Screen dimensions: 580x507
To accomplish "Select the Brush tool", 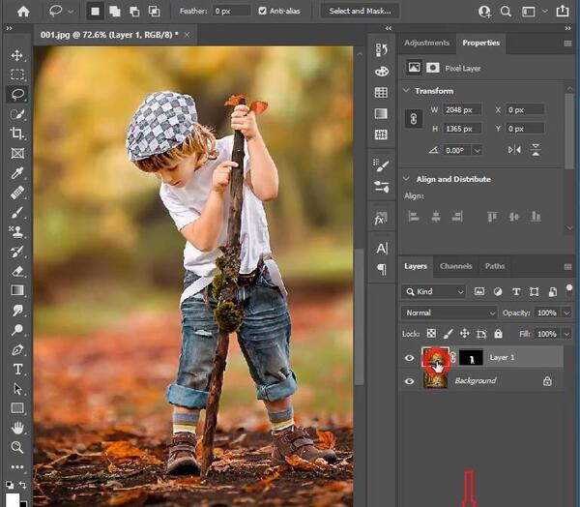I will (17, 212).
